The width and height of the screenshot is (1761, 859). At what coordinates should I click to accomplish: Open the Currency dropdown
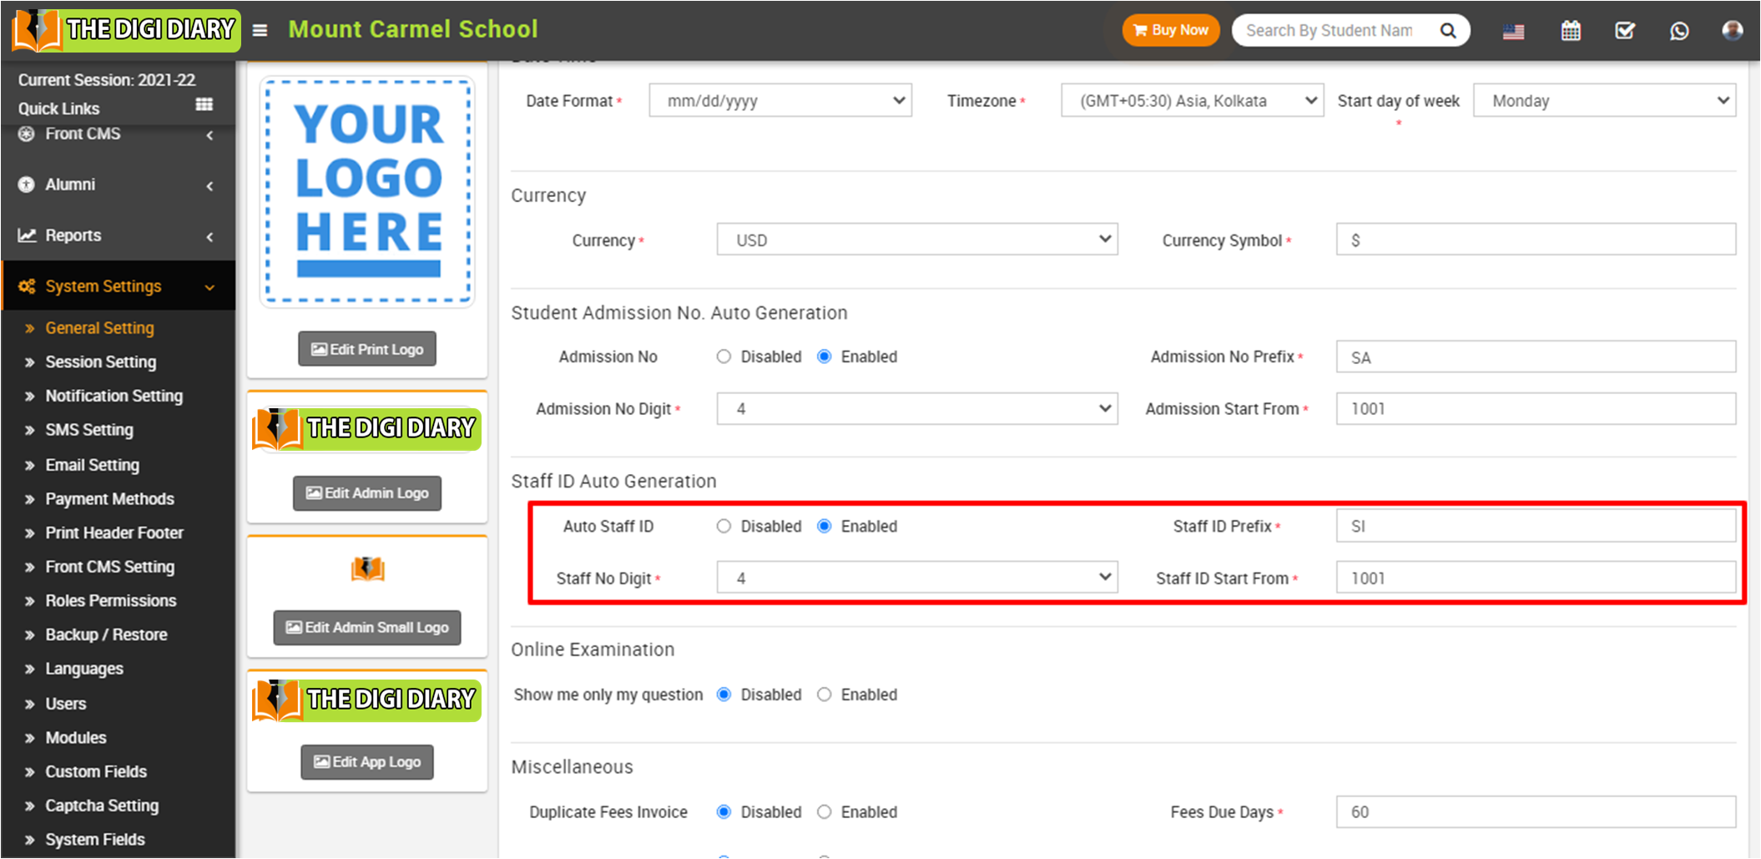pos(916,240)
